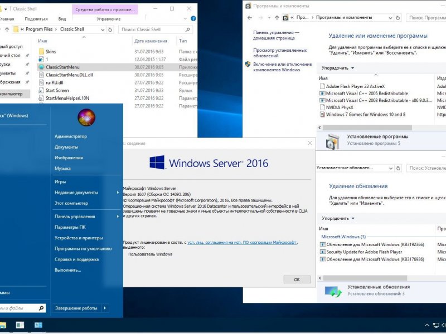Expand the Панель управления submenu arrow
This screenshot has height=334, width=446.
pos(118,217)
